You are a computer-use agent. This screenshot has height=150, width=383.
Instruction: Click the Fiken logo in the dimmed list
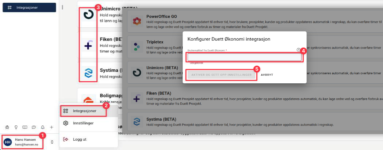click(x=137, y=99)
